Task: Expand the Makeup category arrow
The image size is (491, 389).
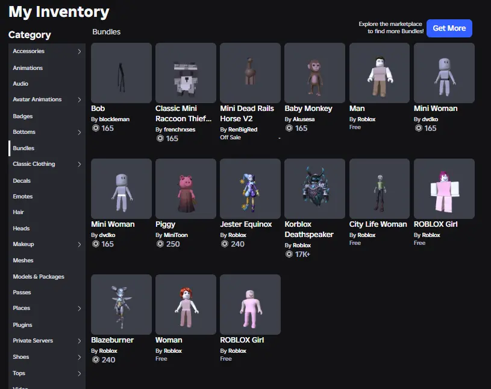Action: (x=80, y=244)
